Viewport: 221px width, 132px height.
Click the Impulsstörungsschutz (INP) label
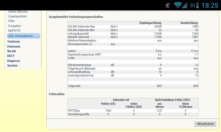tap(84, 54)
